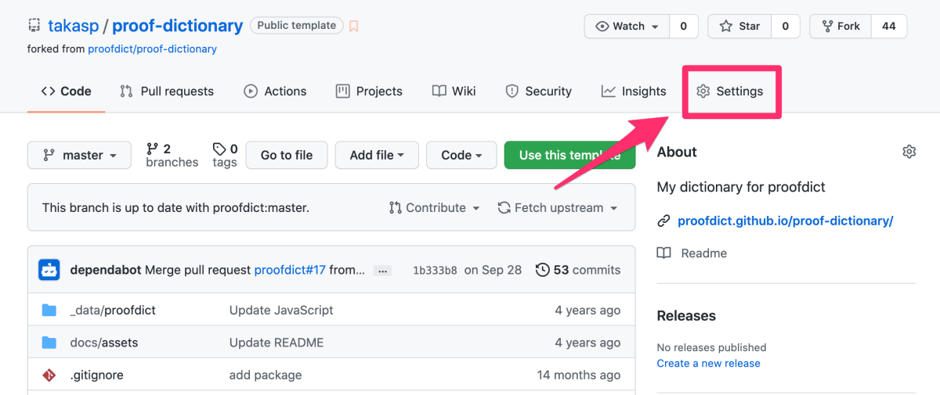
Task: Open the Insights tab
Action: [634, 92]
